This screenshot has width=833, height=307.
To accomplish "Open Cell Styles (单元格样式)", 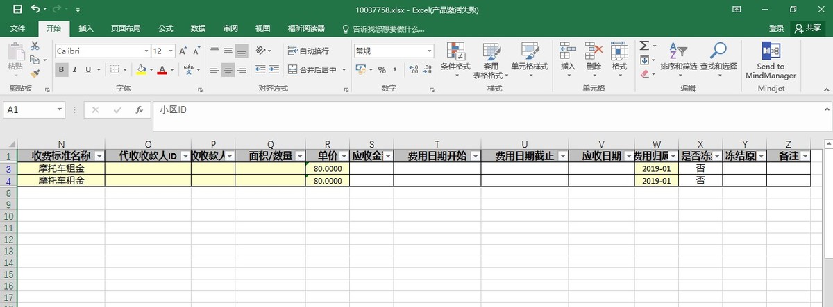I will (530, 60).
